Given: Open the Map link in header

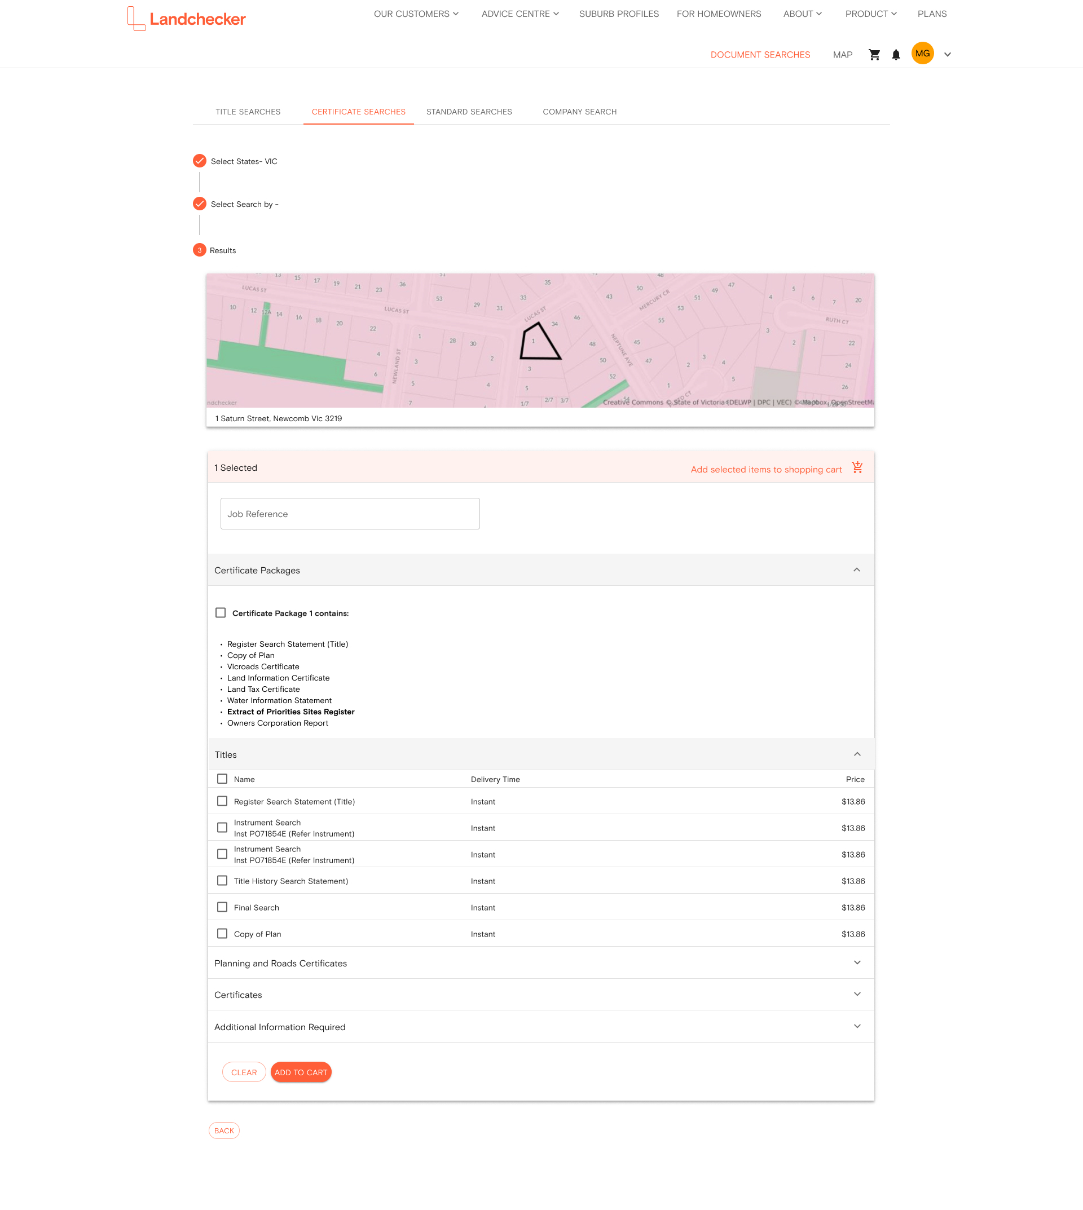Looking at the screenshot, I should (843, 55).
